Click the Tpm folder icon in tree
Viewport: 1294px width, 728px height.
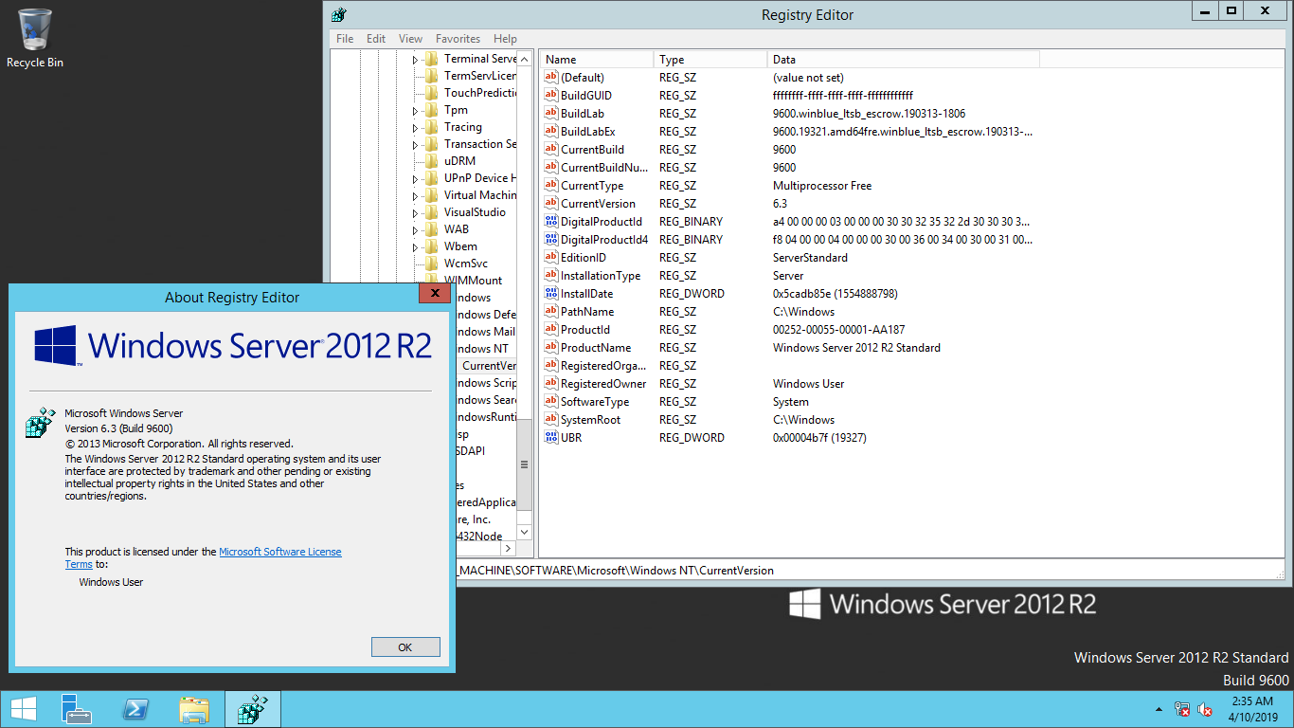(432, 110)
